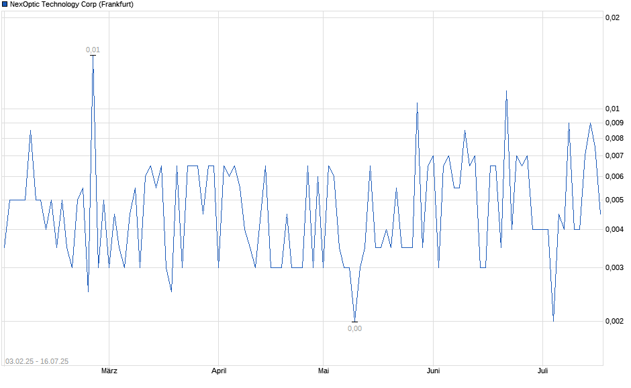Image resolution: width=631 pixels, height=388 pixels.
Task: Click the März month axis label
Action: (109, 371)
